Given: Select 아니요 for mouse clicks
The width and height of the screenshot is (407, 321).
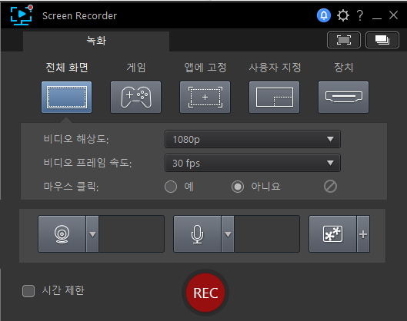Looking at the screenshot, I should (x=238, y=187).
